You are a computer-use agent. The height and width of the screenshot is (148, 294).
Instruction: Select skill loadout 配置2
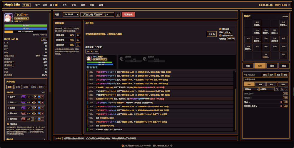click(18, 87)
